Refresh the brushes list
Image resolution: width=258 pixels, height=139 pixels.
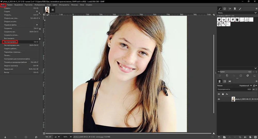tap(247, 76)
